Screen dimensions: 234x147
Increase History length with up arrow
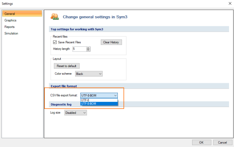coord(88,48)
